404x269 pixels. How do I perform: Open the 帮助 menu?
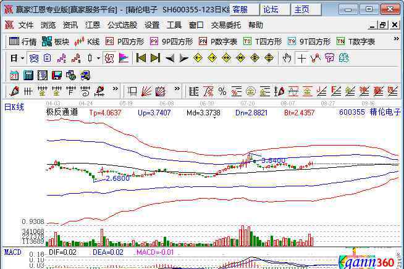256,25
